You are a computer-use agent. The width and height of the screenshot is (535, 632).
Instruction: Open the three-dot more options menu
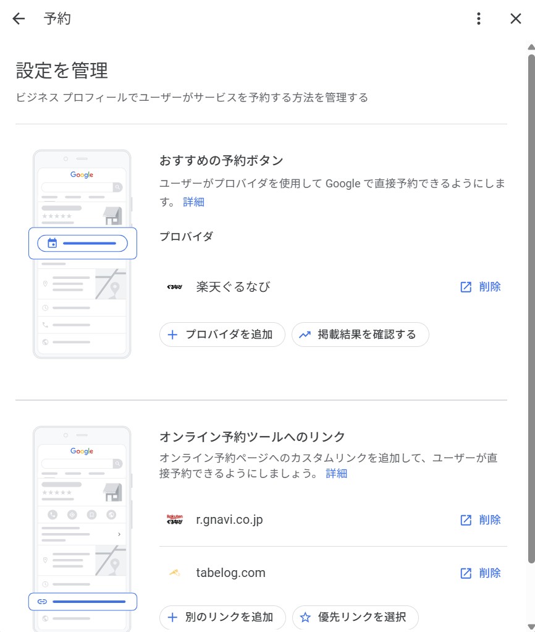pyautogui.click(x=478, y=19)
